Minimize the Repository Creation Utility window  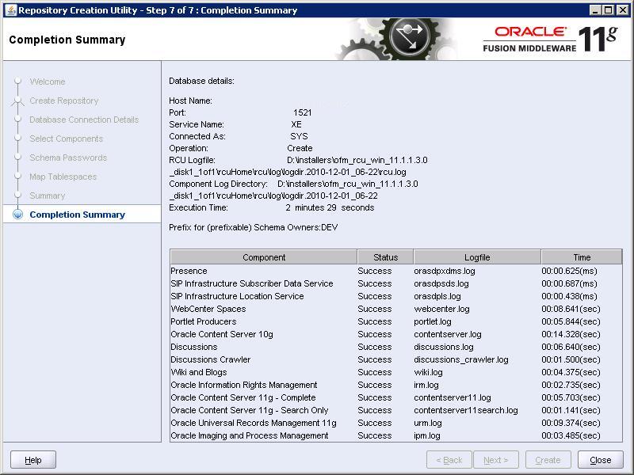click(595, 10)
